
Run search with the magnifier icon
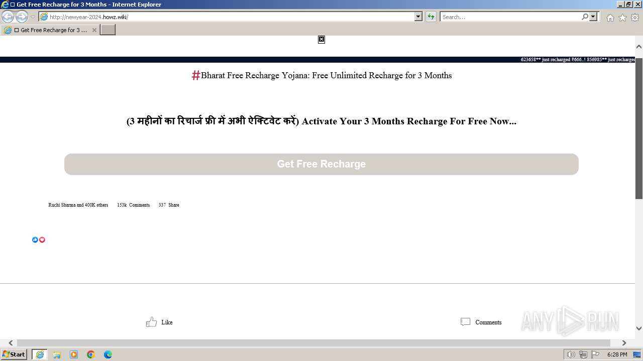585,17
